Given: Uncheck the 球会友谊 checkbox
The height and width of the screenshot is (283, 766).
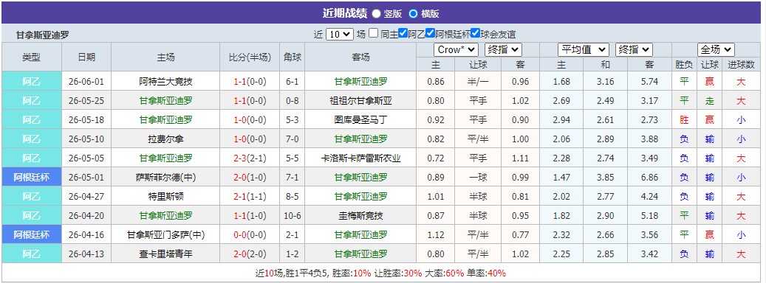Looking at the screenshot, I should coord(475,34).
